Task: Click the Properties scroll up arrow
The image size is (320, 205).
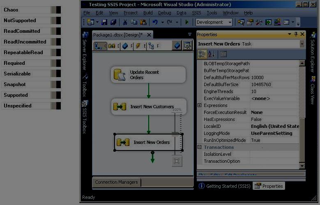Action: pos(302,63)
